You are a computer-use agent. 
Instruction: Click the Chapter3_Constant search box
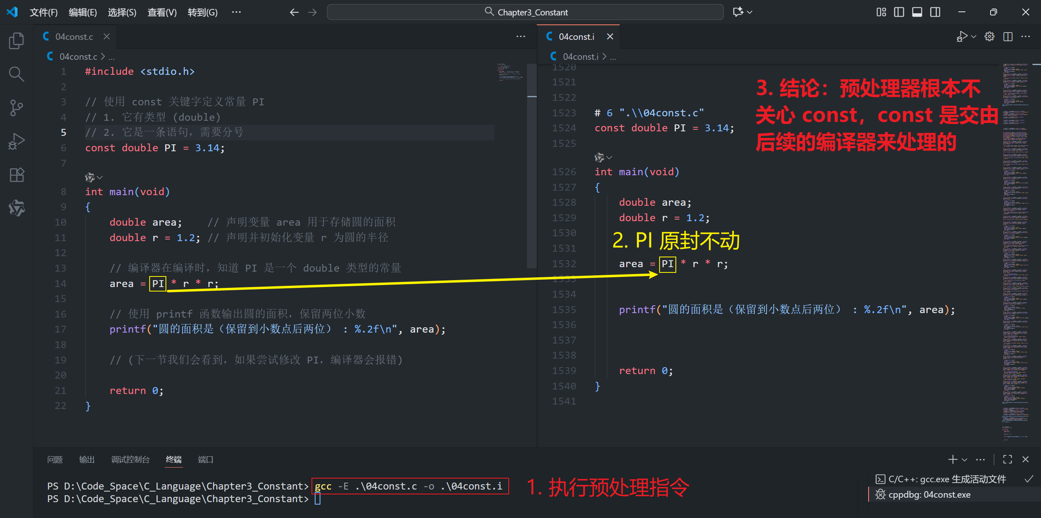pos(525,12)
